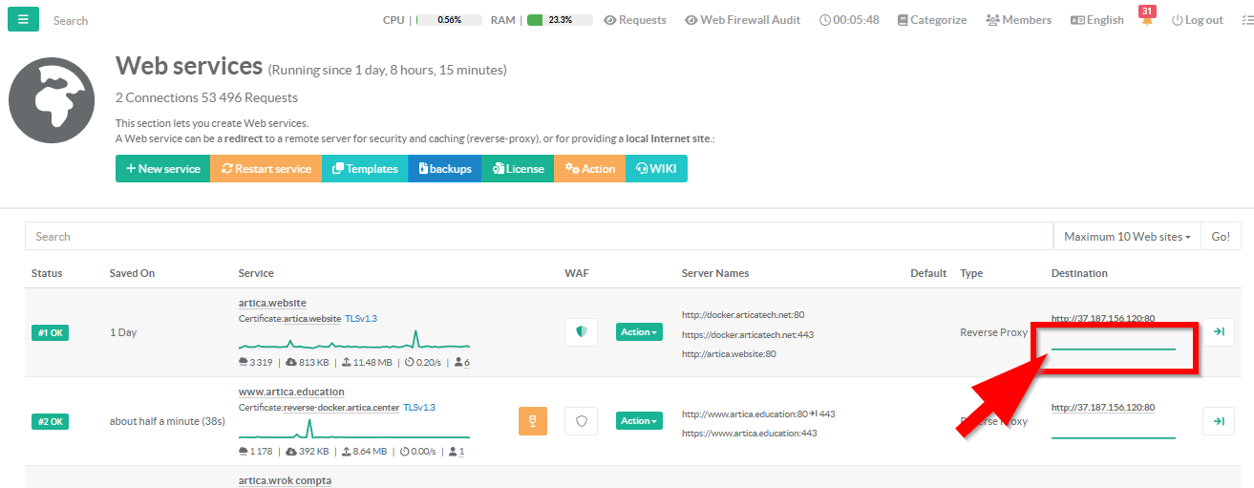The image size is (1254, 488).
Task: Click the New service button
Action: coord(162,169)
